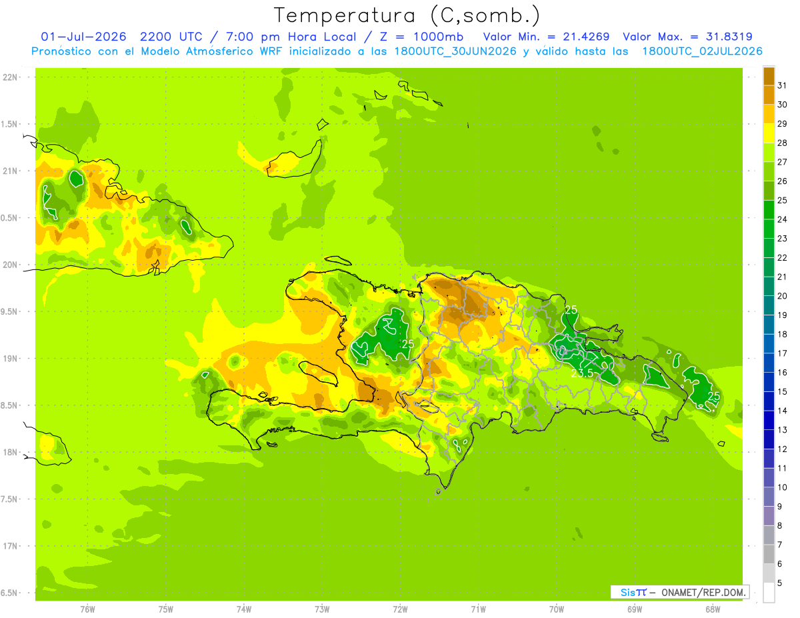Click the '72W' longitude axis label
The width and height of the screenshot is (800, 618).
(401, 609)
